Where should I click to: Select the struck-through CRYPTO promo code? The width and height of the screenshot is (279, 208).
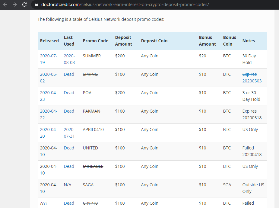(90, 203)
